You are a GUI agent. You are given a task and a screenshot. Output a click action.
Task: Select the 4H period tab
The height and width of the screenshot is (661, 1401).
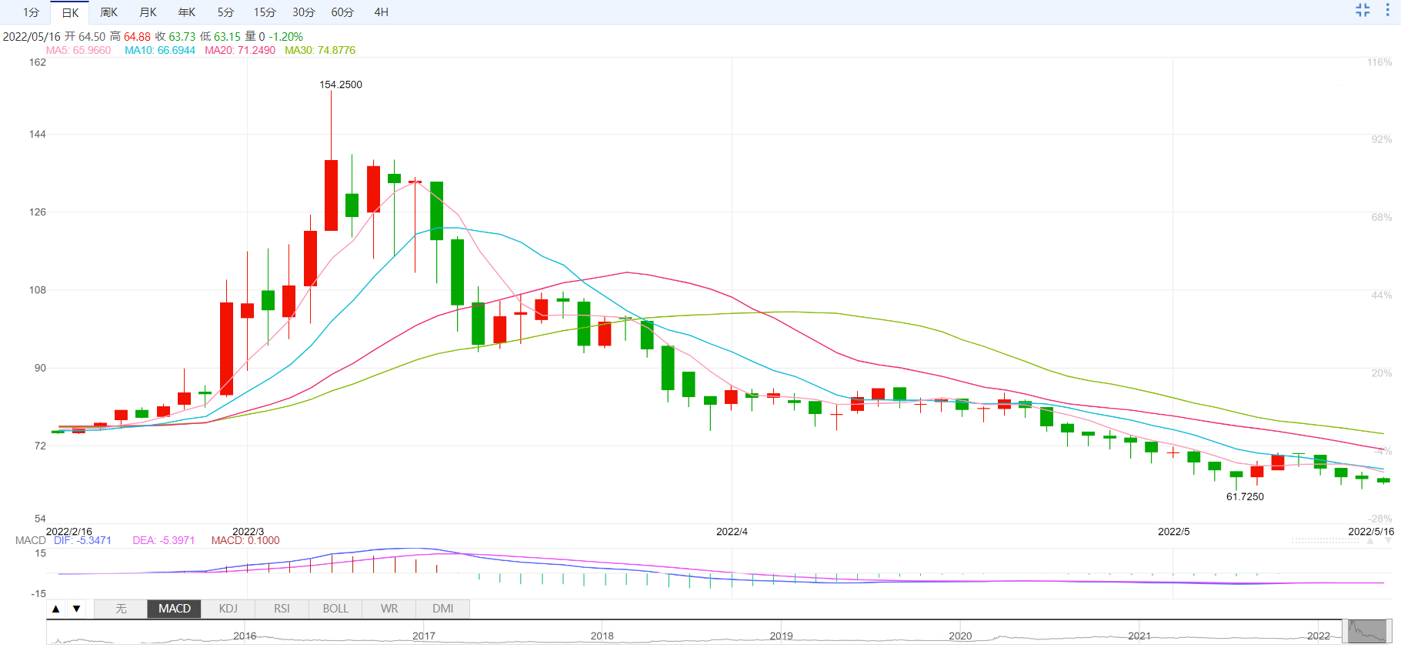tap(381, 12)
